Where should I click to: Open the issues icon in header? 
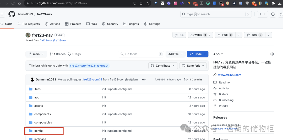click(273, 14)
